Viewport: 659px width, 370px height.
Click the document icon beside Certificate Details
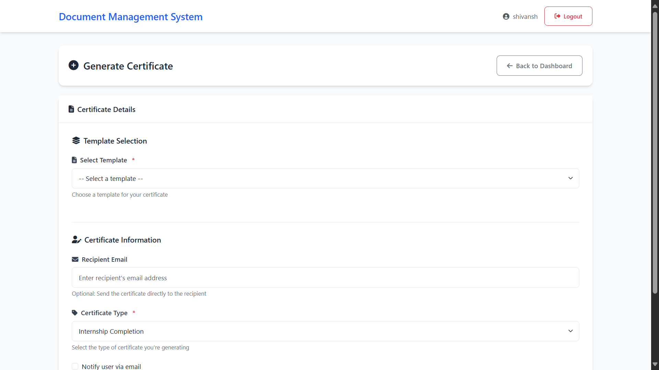(71, 109)
